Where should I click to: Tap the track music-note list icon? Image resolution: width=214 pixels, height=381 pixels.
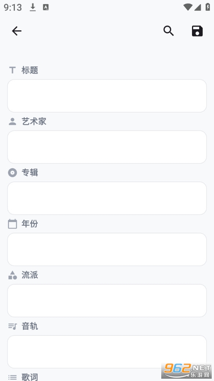[x=13, y=326]
